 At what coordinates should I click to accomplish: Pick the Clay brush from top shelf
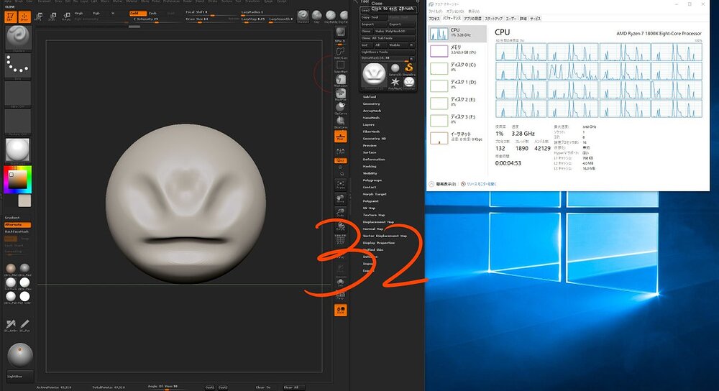(317, 17)
